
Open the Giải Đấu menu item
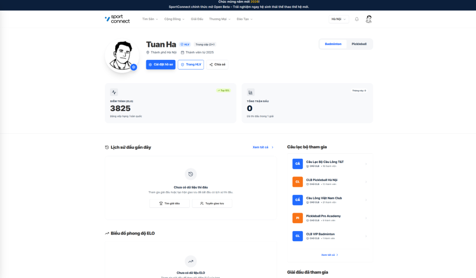[197, 19]
